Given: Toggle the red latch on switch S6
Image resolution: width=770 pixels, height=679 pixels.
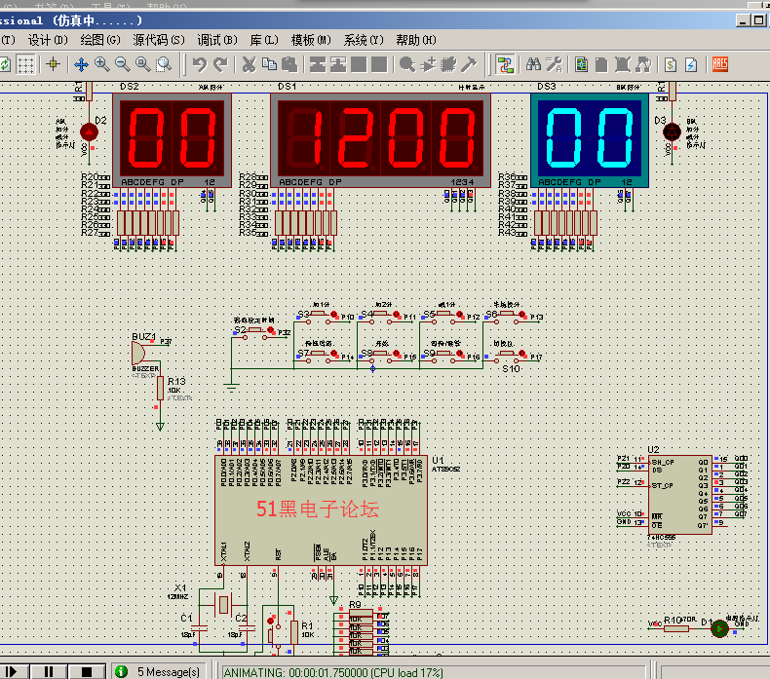Looking at the screenshot, I should 522,315.
